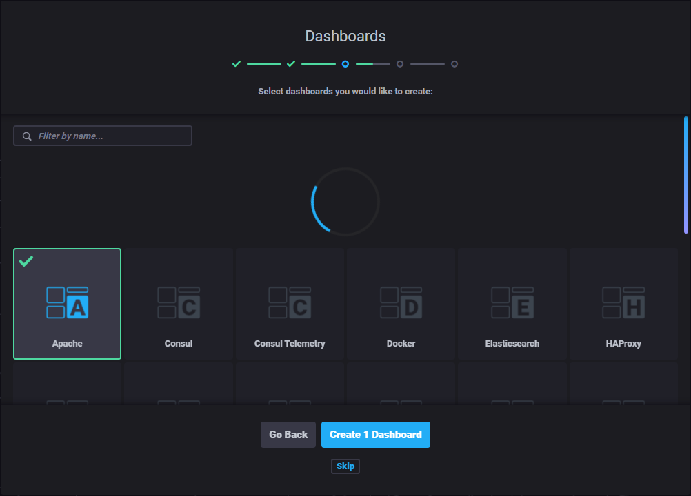691x496 pixels.
Task: Click the vertical scrollbar thumb
Action: coord(686,175)
